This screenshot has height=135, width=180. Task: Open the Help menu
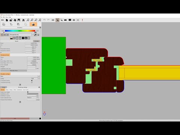coord(10,17)
